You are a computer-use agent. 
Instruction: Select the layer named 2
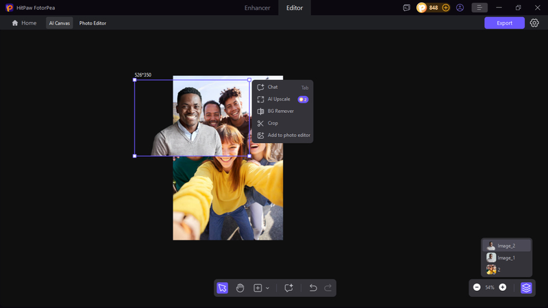[x=506, y=270]
